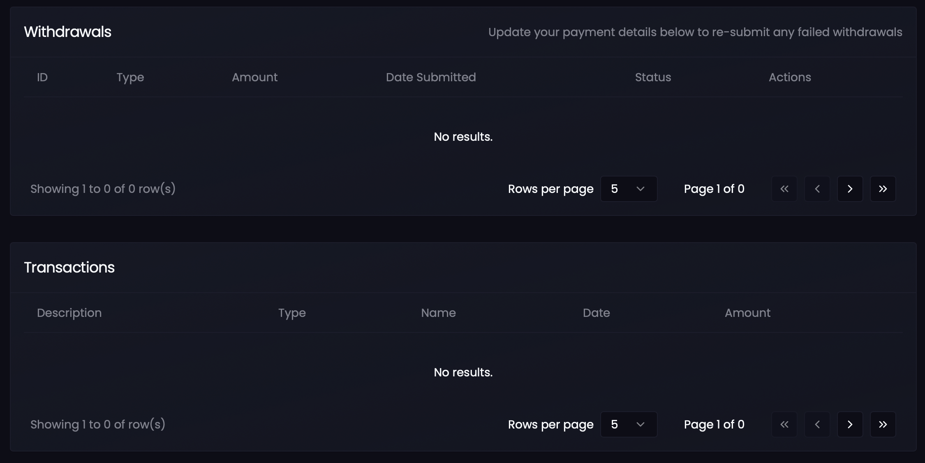Click the Date Submitted column header

[430, 77]
